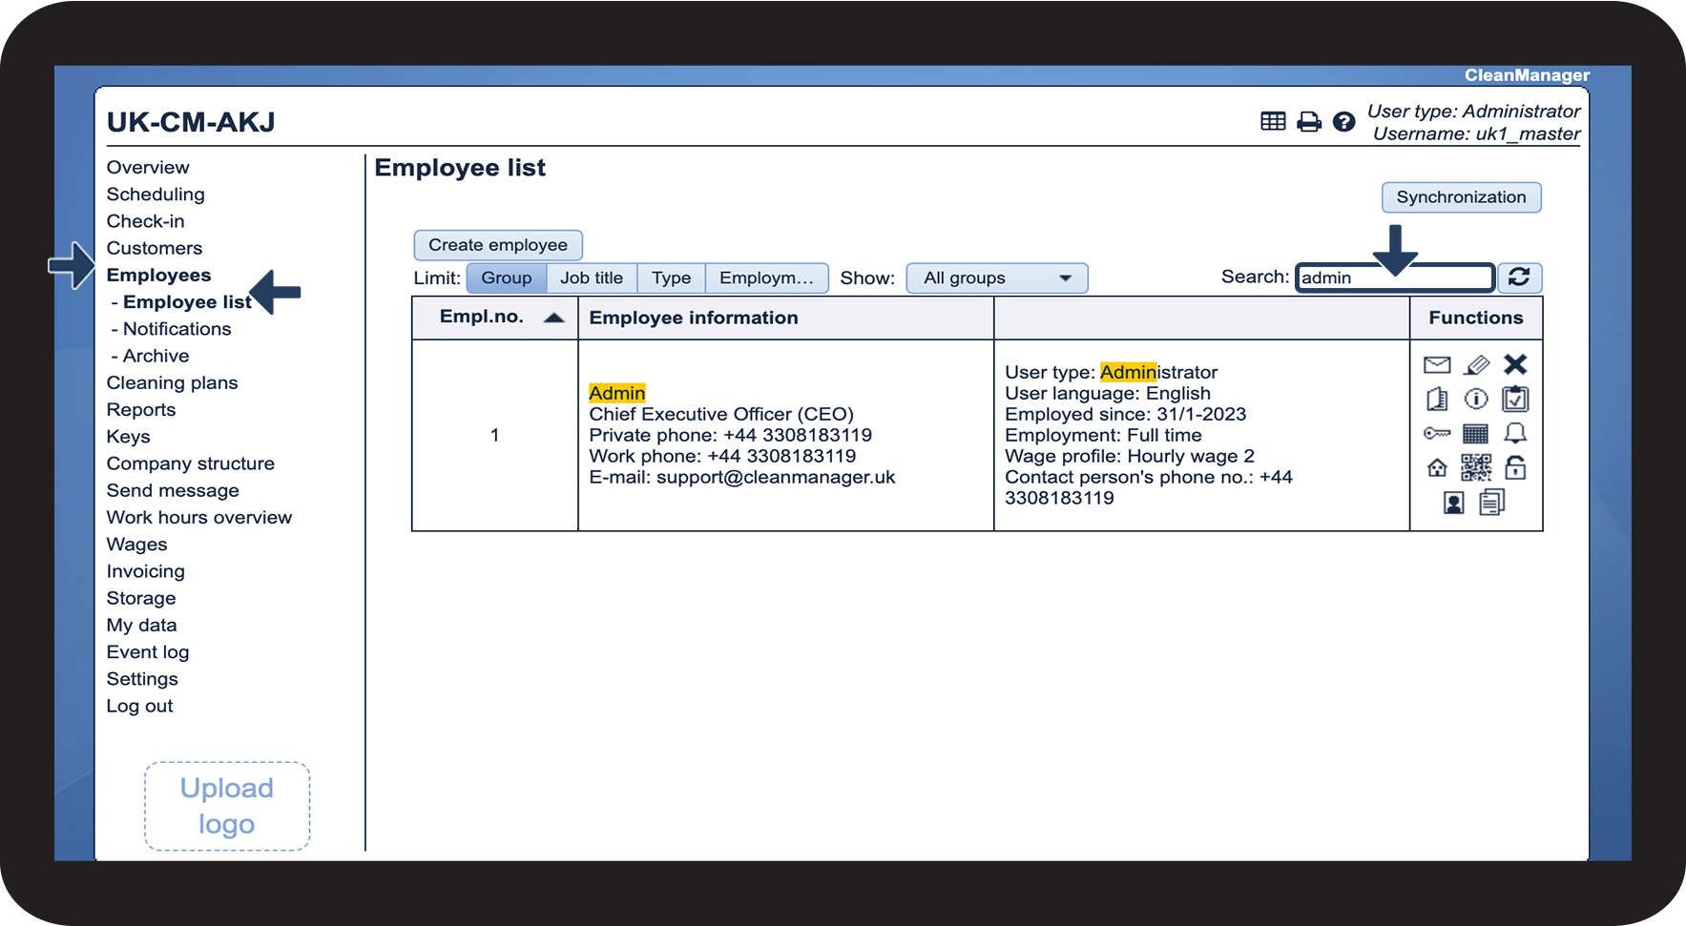Screen dimensions: 1686x926
Task: Send email using the envelope icon
Action: pyautogui.click(x=1437, y=364)
